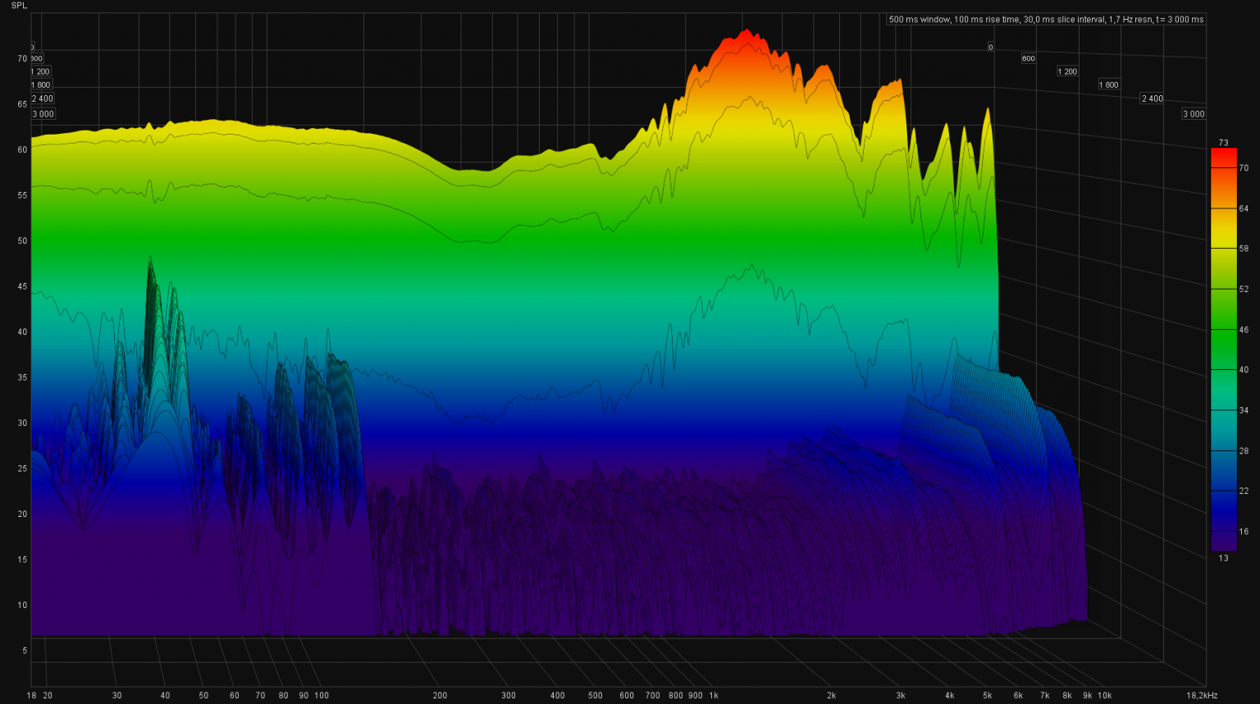The height and width of the screenshot is (704, 1260).
Task: Select the 1k label on the frequency axis
Action: 714,695
